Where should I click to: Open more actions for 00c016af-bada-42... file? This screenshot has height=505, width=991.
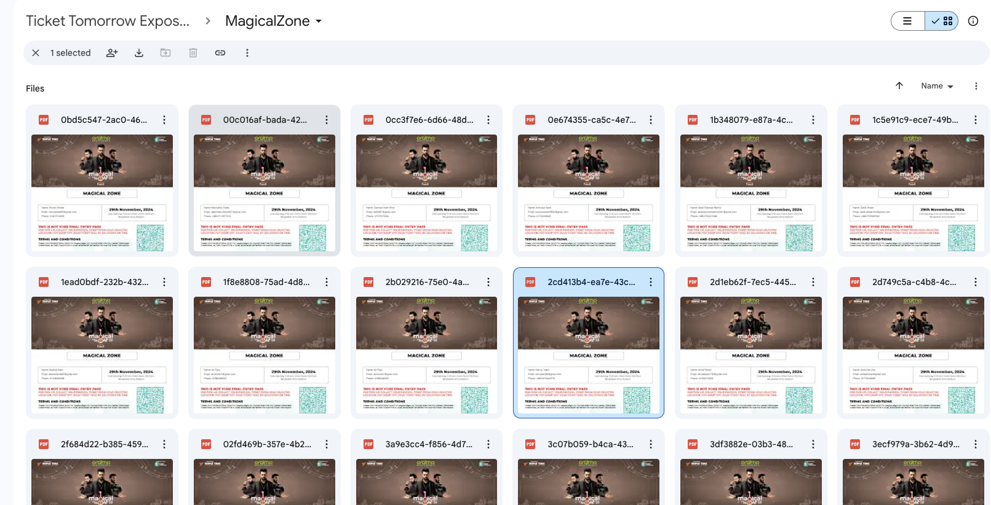(327, 120)
